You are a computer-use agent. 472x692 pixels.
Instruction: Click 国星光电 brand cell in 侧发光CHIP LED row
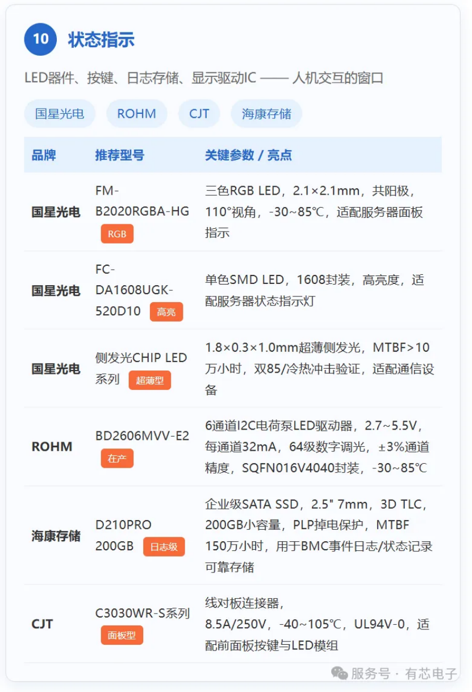(56, 369)
